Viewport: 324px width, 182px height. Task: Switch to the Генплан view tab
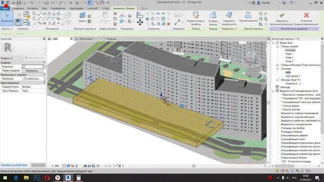(x=111, y=39)
